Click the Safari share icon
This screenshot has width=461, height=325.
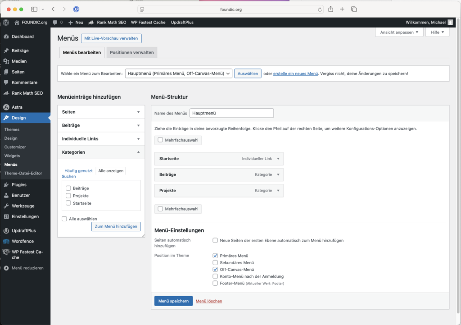tap(331, 9)
